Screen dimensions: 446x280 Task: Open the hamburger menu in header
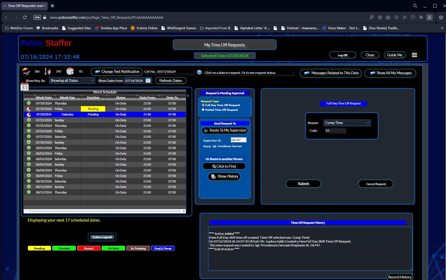[x=414, y=55]
